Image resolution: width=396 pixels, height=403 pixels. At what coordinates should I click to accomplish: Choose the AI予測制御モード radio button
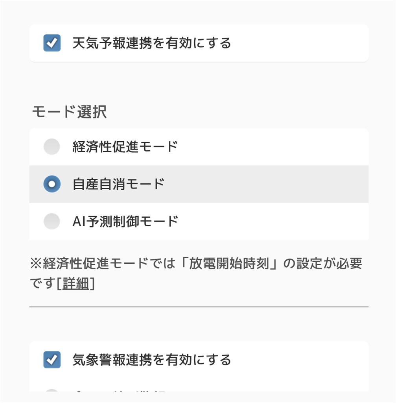(52, 221)
